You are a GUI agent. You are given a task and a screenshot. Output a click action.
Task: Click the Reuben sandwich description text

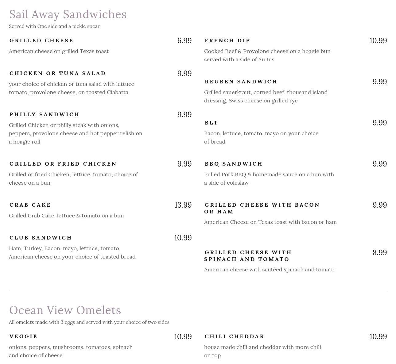click(x=266, y=96)
